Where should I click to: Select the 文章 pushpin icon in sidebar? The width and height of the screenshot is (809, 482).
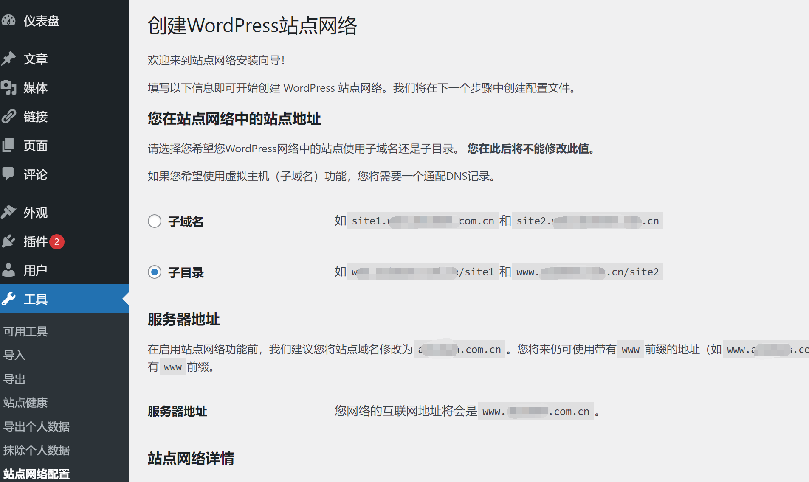9,59
